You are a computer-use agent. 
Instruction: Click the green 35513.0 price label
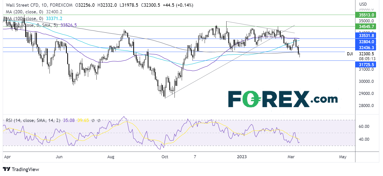click(x=366, y=15)
